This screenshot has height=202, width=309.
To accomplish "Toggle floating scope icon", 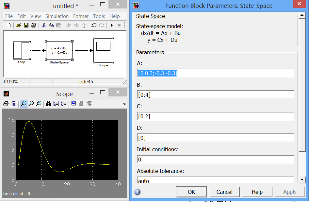I will pos(74,104).
